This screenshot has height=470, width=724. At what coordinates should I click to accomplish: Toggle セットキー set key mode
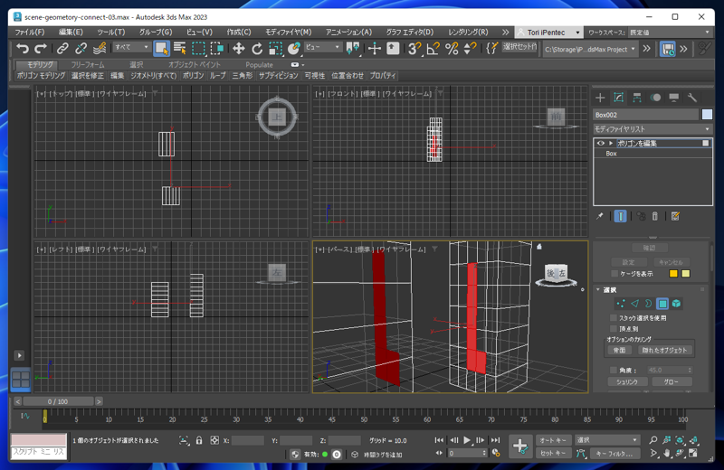[x=553, y=453]
